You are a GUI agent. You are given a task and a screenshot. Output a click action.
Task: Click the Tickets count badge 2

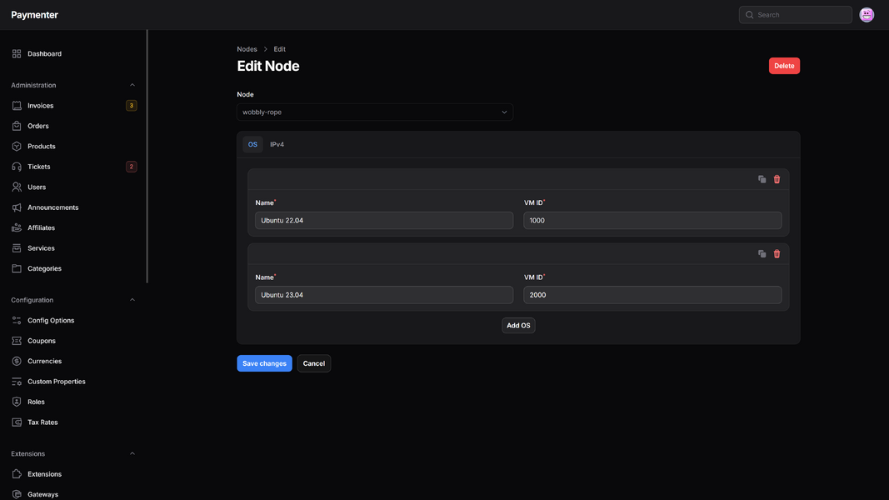pyautogui.click(x=132, y=167)
